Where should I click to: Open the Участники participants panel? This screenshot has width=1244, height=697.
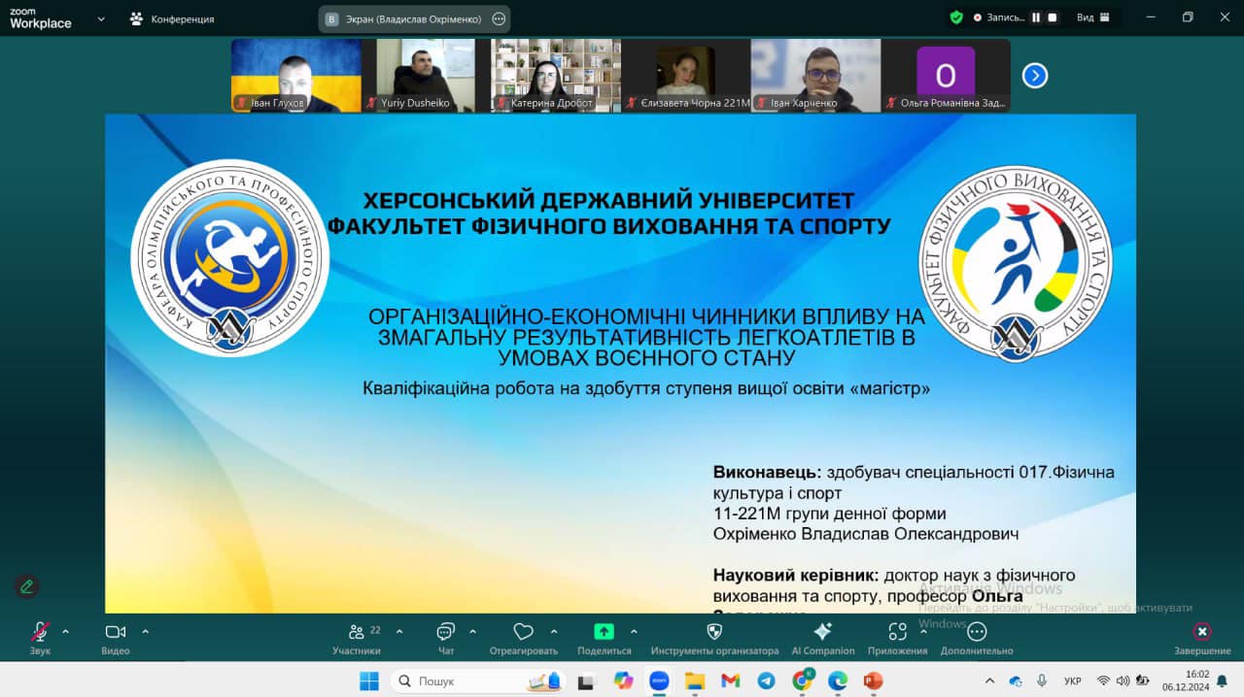[357, 632]
